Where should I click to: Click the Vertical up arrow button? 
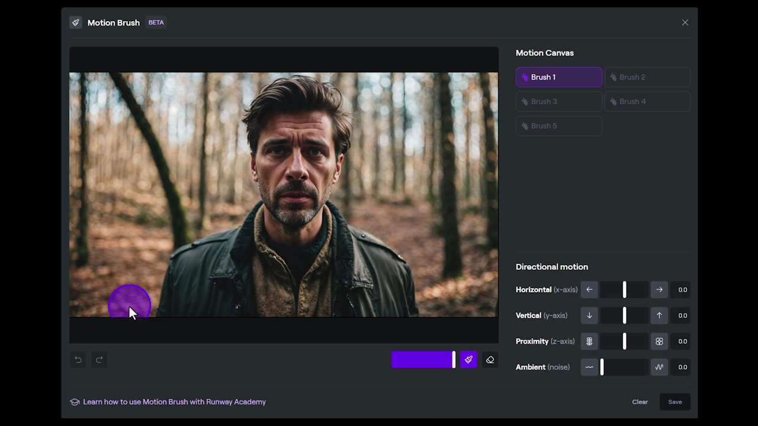[659, 315]
